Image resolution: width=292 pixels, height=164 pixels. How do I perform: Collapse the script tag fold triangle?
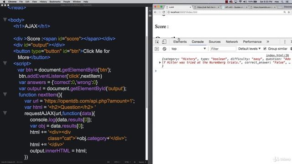click(x=5, y=63)
